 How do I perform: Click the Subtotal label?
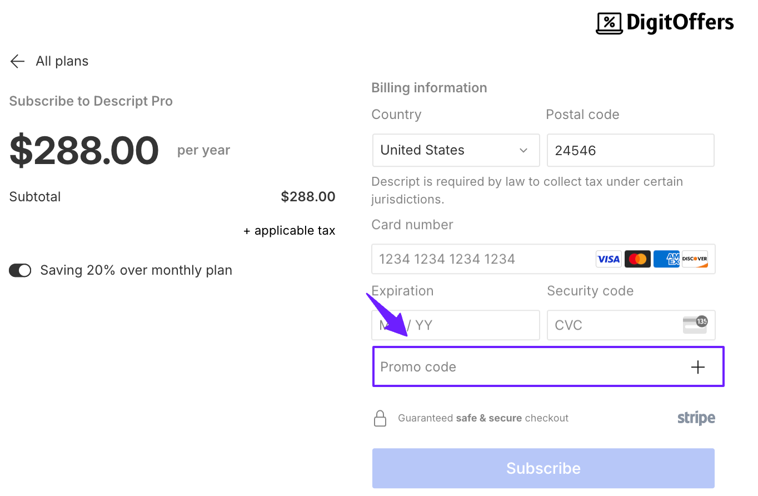pyautogui.click(x=35, y=197)
